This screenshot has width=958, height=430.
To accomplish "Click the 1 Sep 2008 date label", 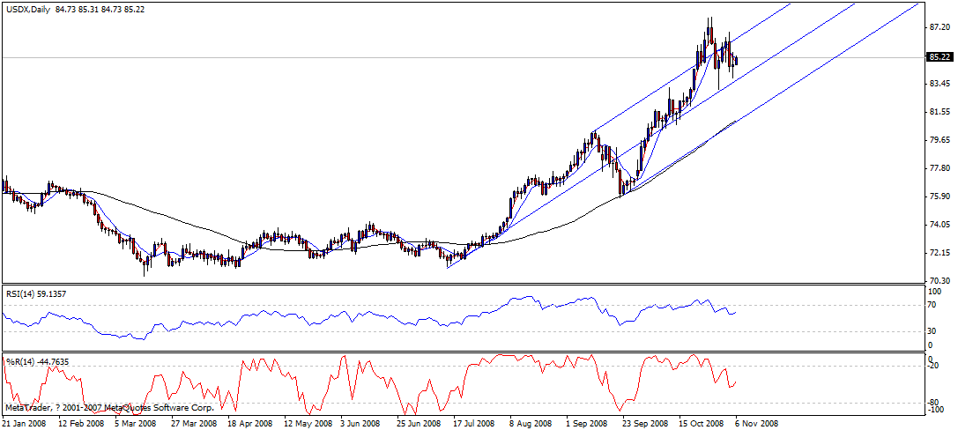I will click(x=586, y=423).
